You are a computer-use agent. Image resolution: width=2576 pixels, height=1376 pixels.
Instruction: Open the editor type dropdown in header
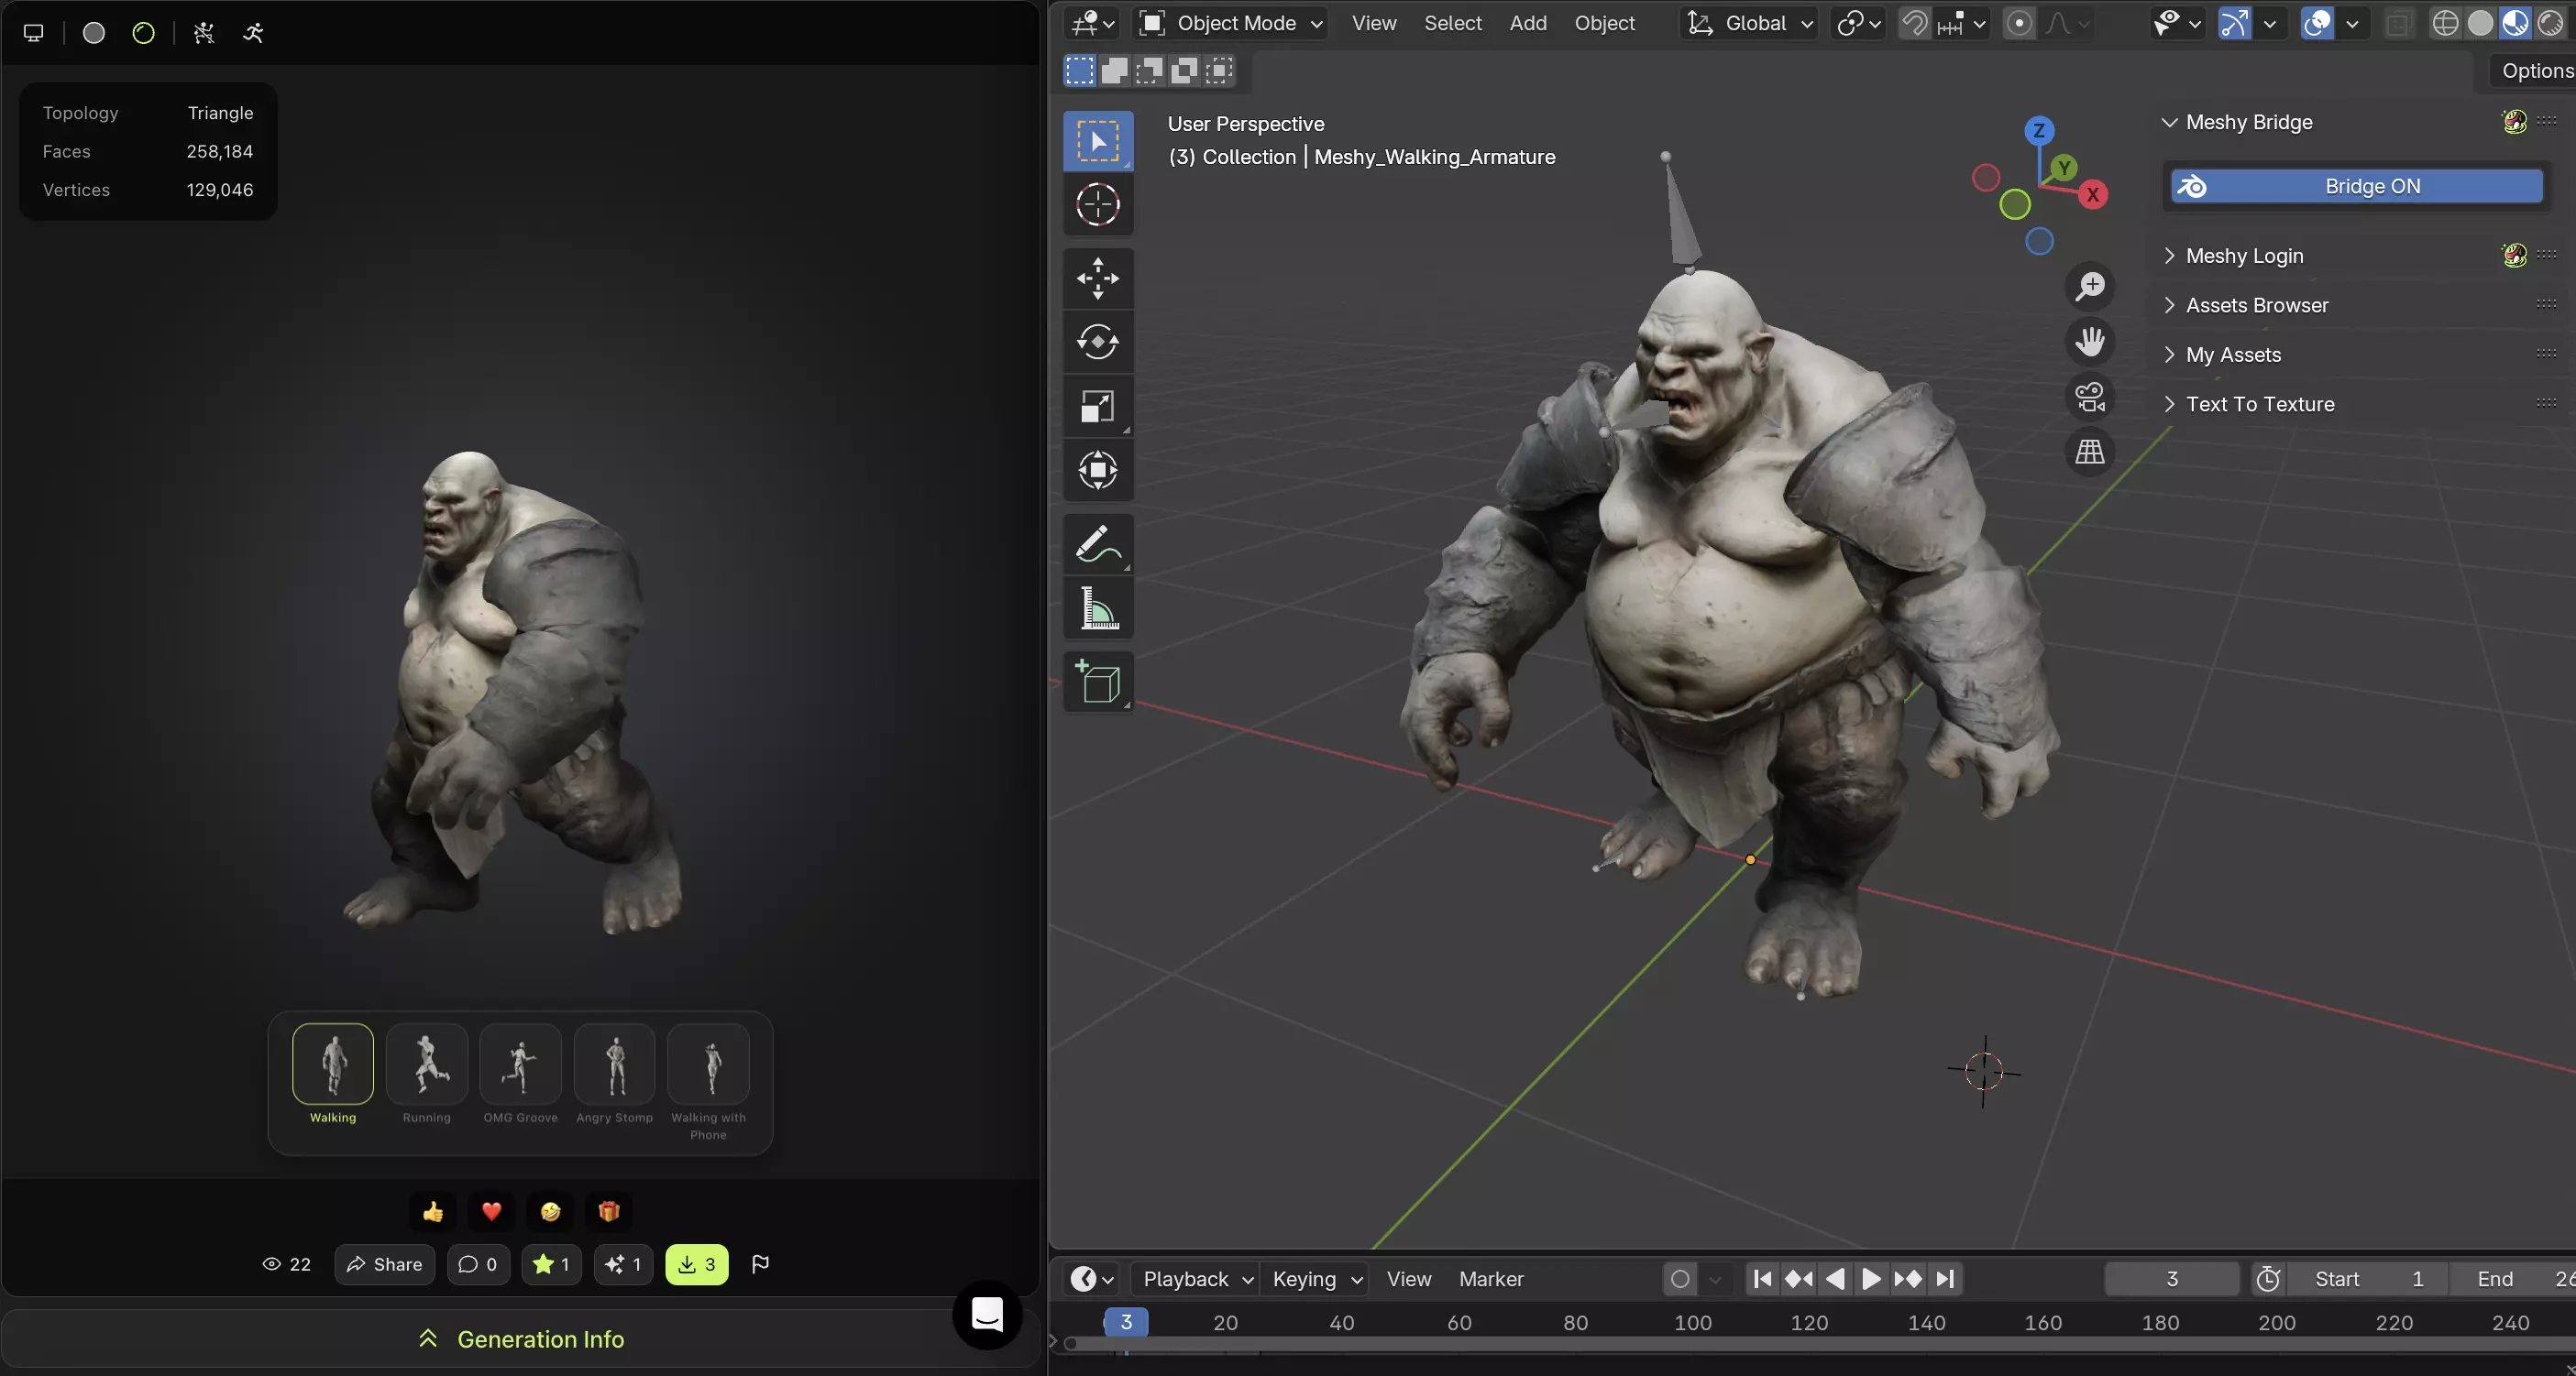1092,23
